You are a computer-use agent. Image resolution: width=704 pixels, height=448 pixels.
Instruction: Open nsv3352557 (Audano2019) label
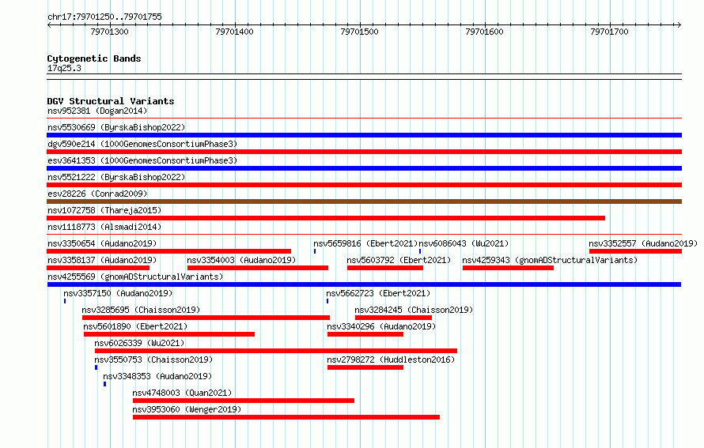tap(643, 243)
